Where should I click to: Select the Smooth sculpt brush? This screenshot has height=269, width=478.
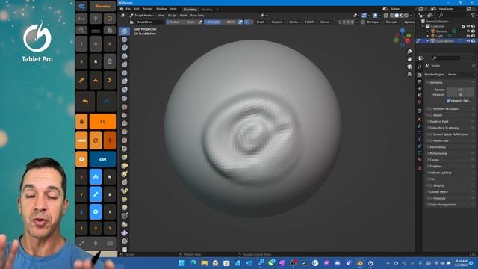click(125, 107)
